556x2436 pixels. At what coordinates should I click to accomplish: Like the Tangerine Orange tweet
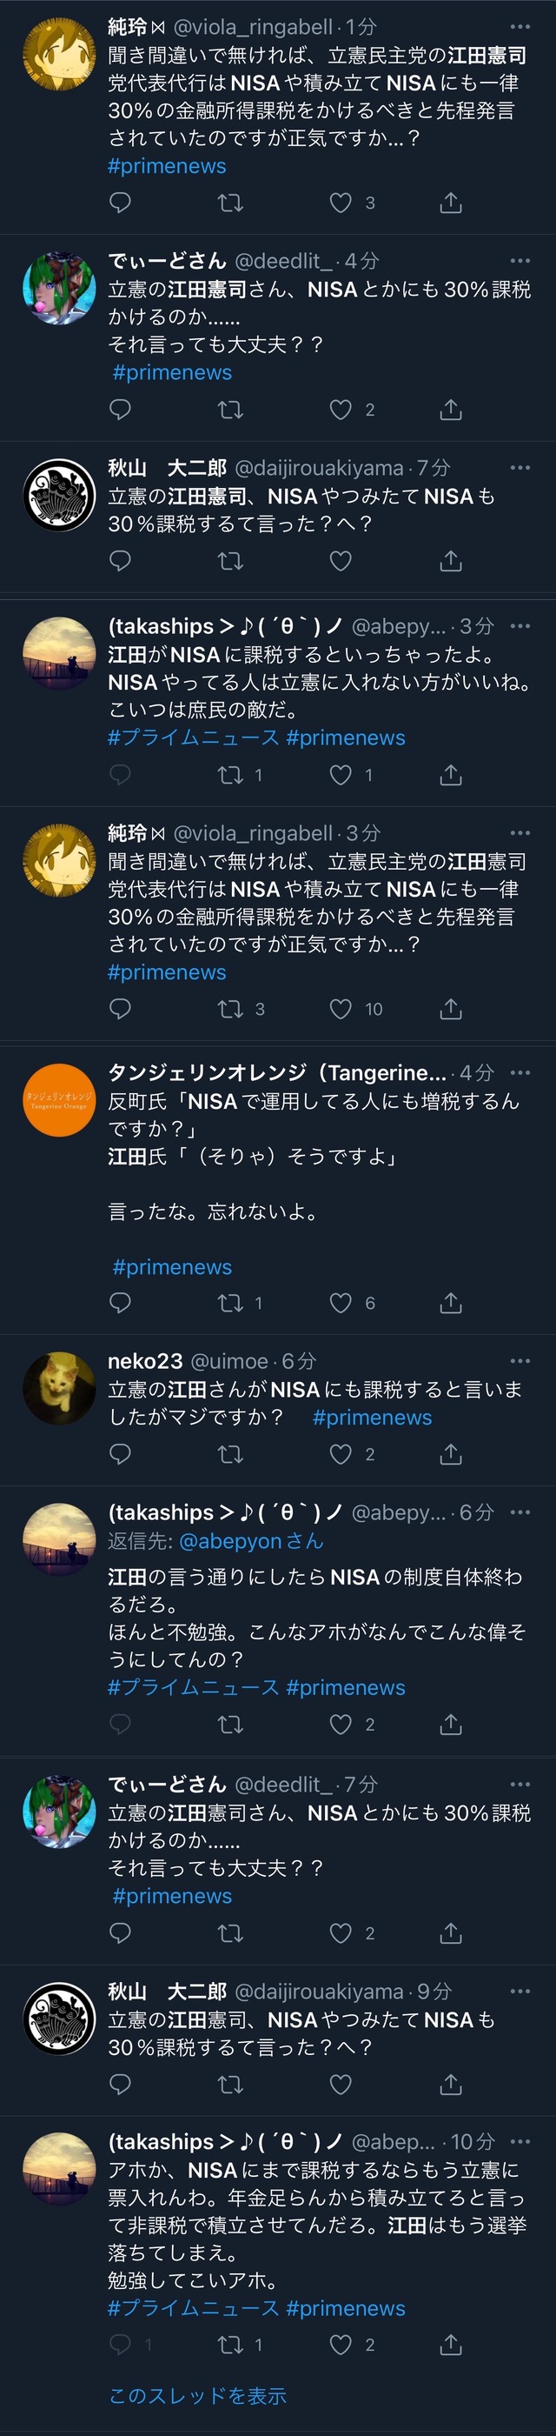click(340, 1303)
